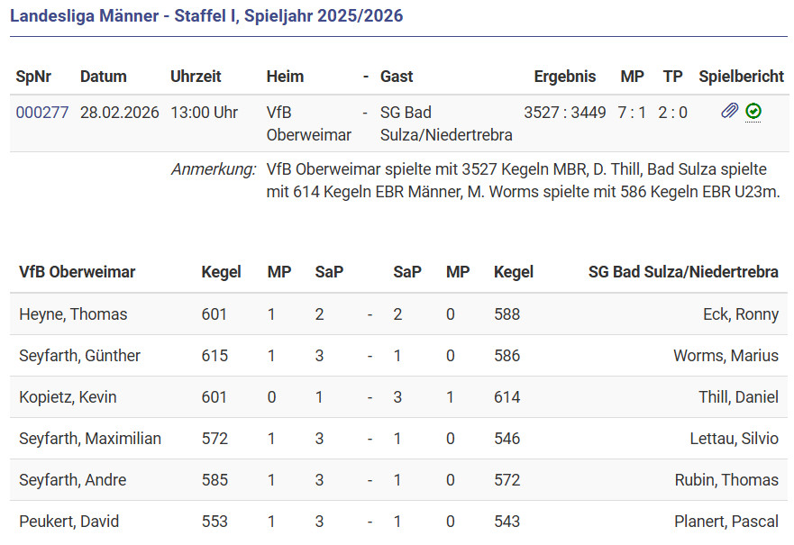Click on Kopietz, Kevin row name
This screenshot has width=794, height=545.
click(x=68, y=397)
